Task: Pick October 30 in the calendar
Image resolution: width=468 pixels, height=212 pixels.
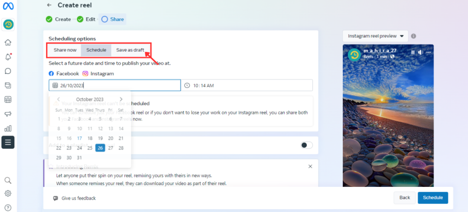Action: click(69, 157)
